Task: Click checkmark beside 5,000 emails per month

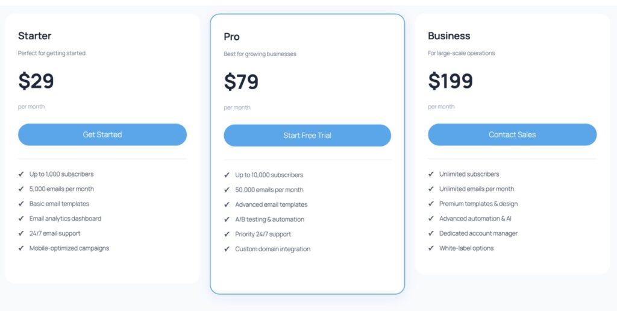Action: (21, 189)
